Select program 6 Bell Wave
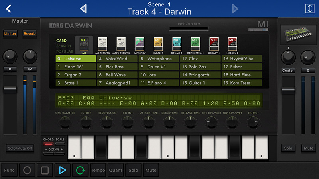319x179 pixels. tap(117, 75)
